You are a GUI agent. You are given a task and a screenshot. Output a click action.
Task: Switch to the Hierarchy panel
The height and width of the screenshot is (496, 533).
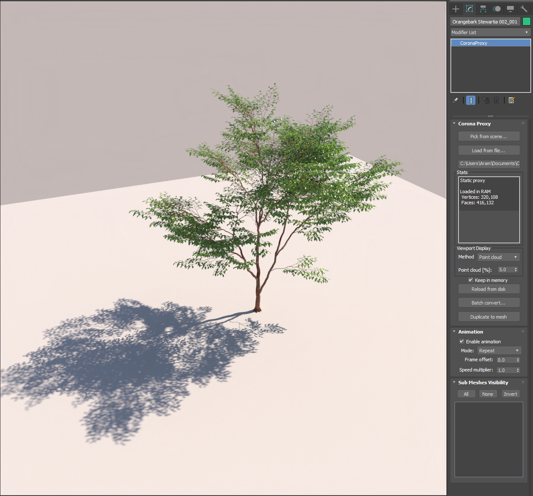pyautogui.click(x=483, y=9)
